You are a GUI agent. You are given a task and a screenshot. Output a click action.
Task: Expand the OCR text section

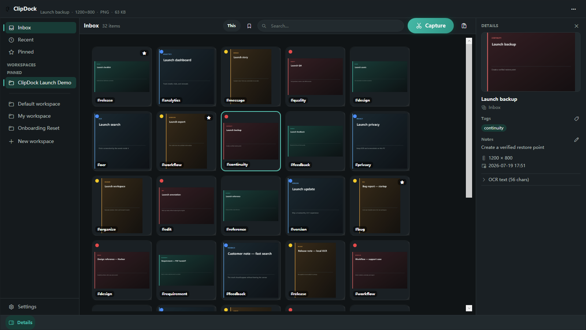531,180
